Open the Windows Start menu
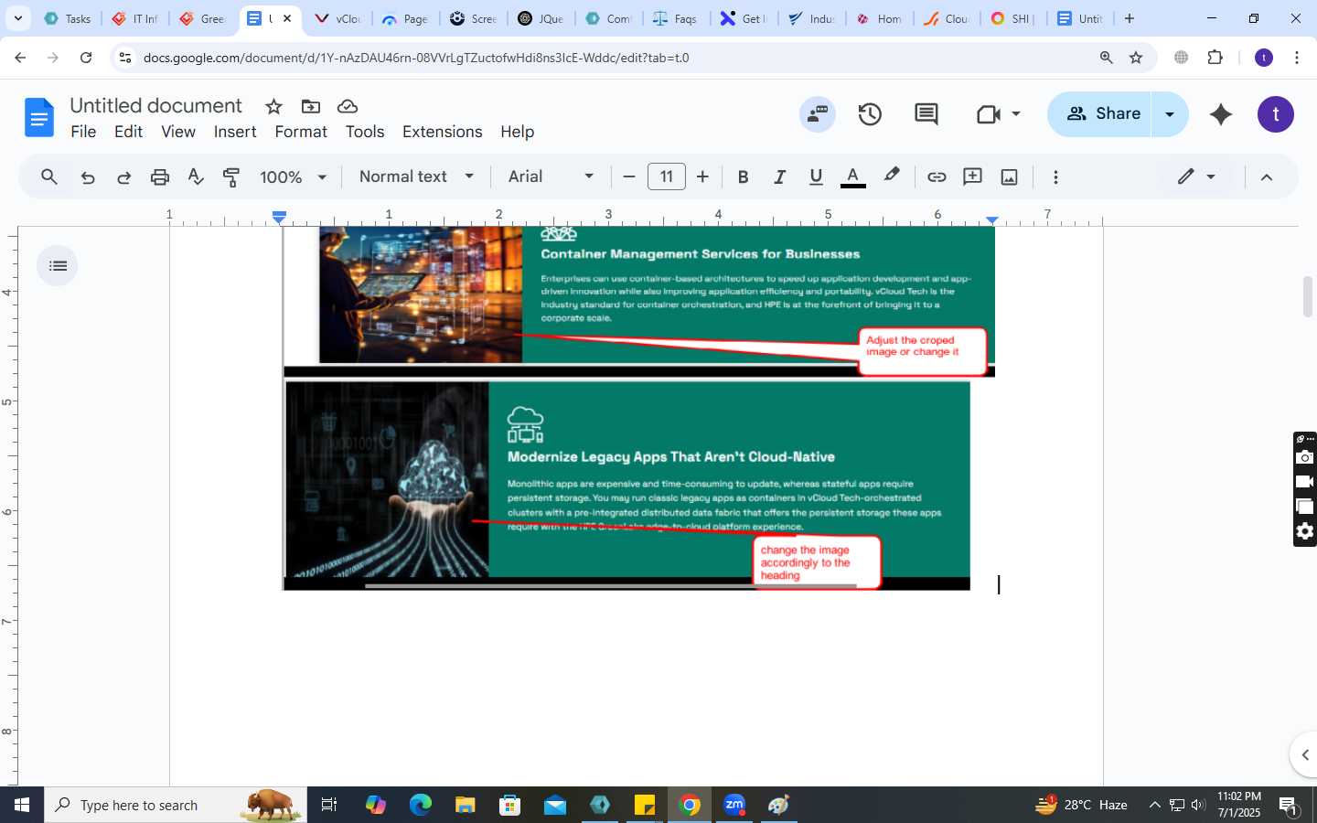The height and width of the screenshot is (823, 1317). (22, 805)
